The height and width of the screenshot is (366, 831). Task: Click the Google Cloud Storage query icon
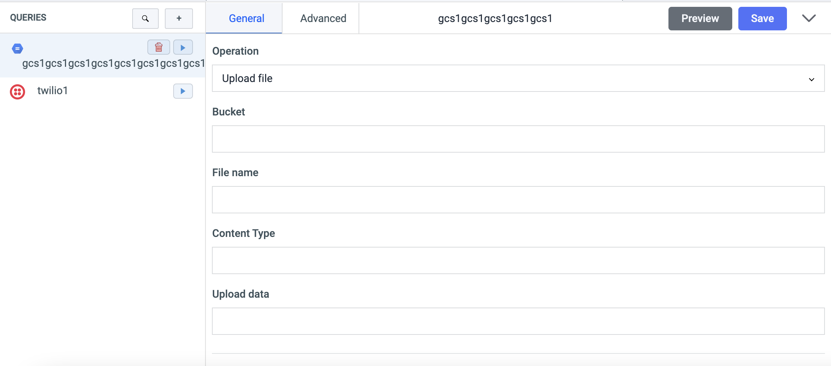tap(17, 48)
